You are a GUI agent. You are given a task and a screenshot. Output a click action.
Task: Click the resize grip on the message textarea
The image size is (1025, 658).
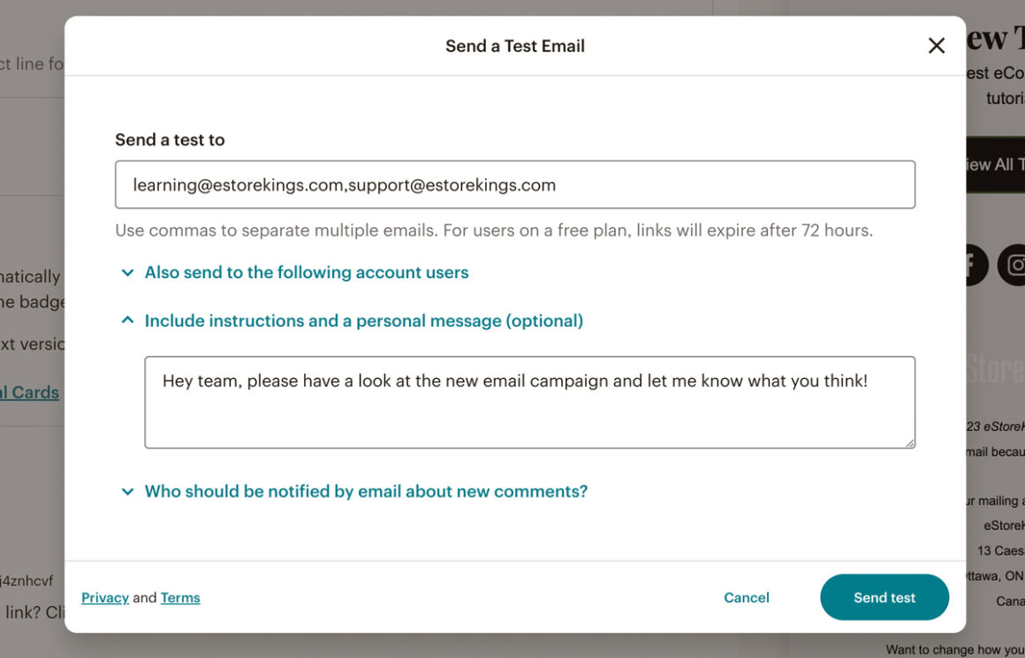(x=911, y=443)
